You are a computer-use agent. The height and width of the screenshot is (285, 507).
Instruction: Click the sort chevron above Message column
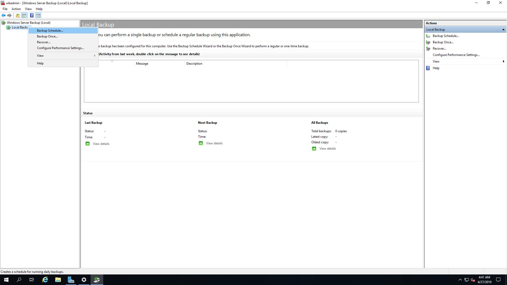pos(112,61)
